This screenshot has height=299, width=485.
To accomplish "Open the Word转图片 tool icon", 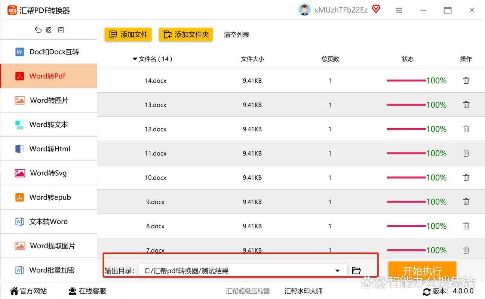I will 19,100.
